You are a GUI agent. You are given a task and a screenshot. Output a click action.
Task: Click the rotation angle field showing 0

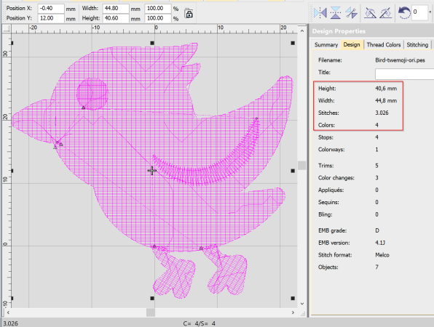click(x=419, y=12)
